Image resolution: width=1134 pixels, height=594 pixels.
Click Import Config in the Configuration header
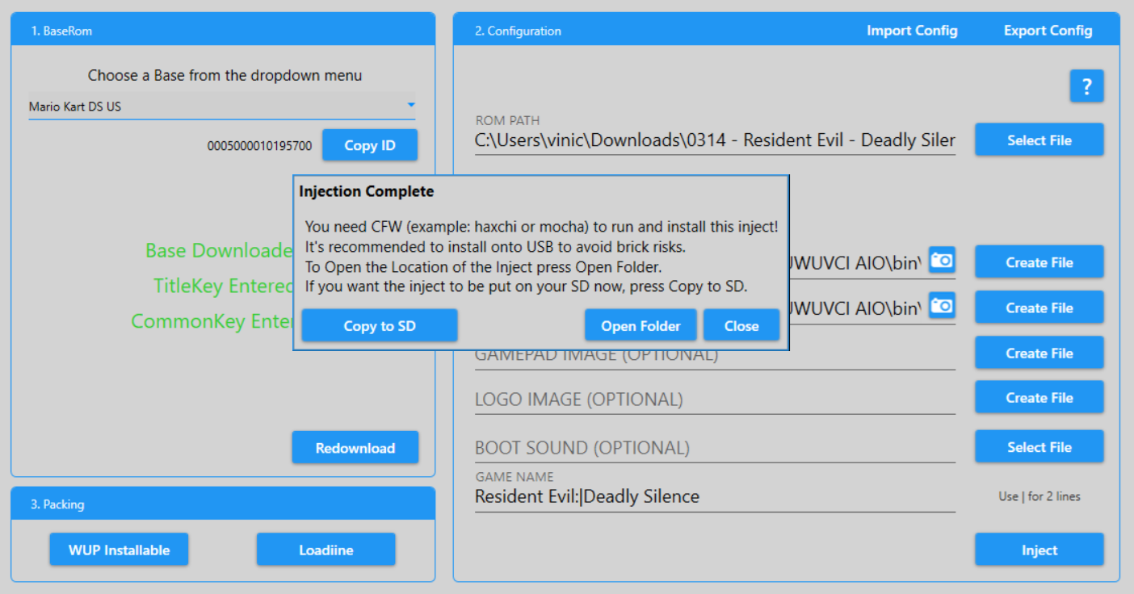pyautogui.click(x=912, y=31)
